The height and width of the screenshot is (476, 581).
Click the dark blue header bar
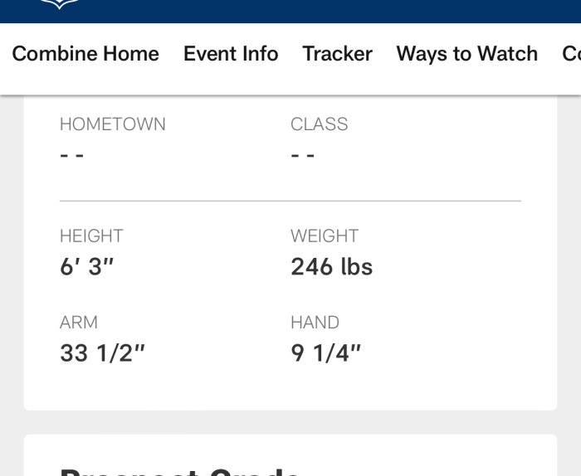[x=290, y=12]
